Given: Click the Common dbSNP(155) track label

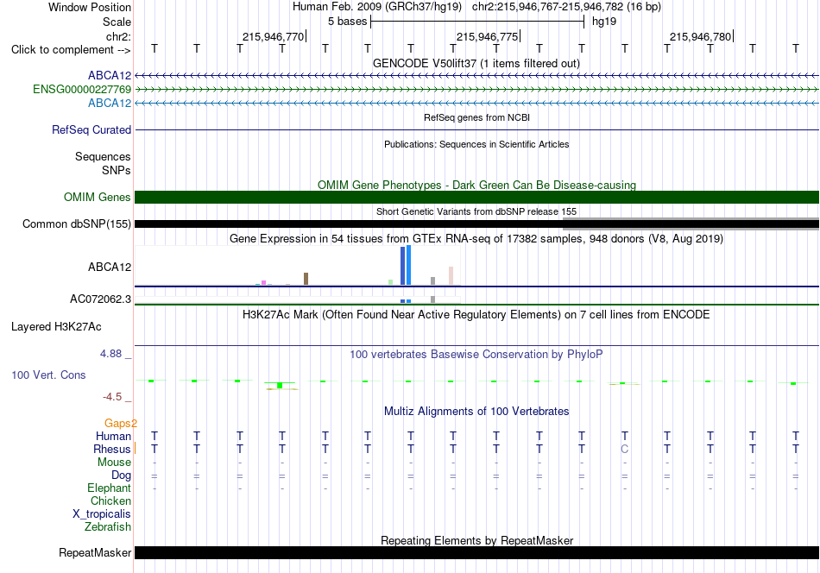Looking at the screenshot, I should pos(77,224).
